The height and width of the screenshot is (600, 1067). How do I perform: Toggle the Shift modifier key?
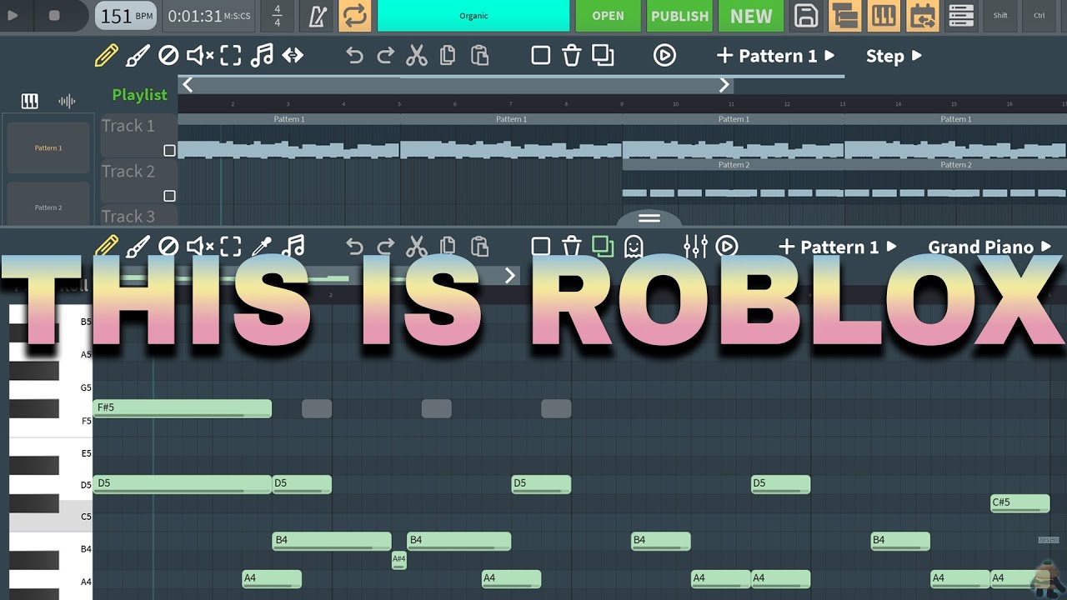pos(1000,16)
